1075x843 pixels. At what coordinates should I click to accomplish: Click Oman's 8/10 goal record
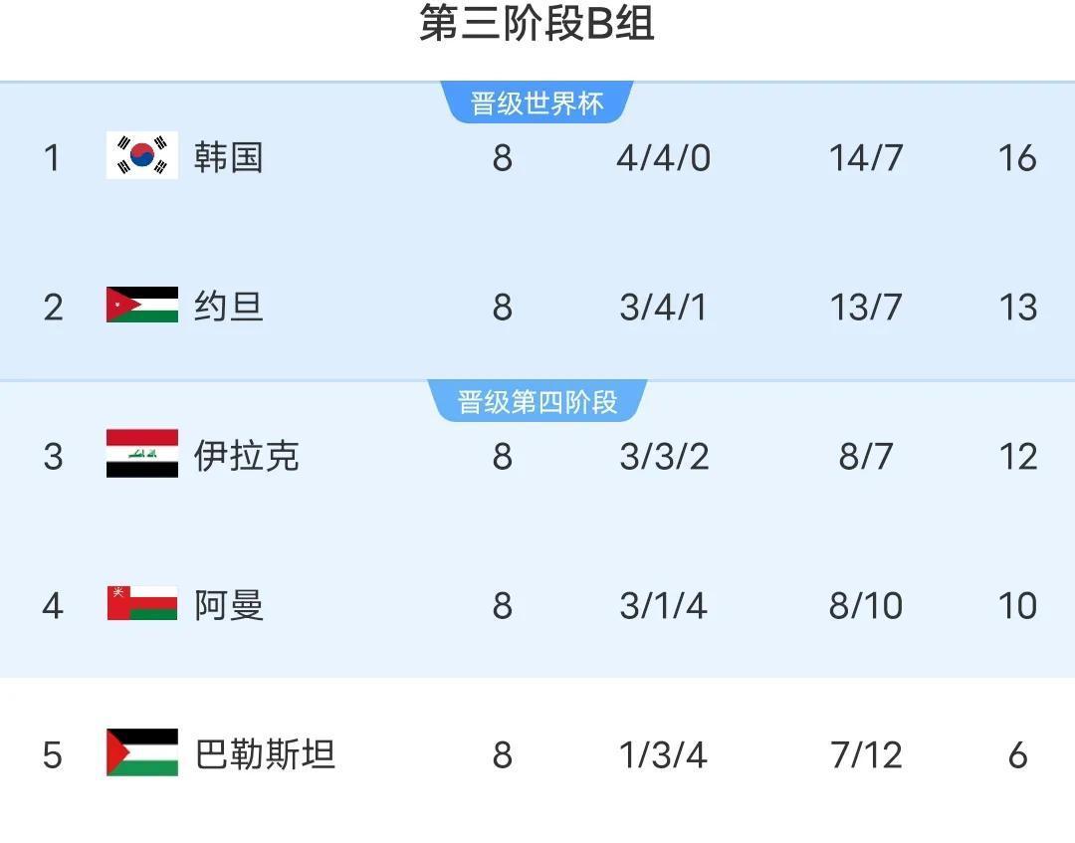[866, 606]
